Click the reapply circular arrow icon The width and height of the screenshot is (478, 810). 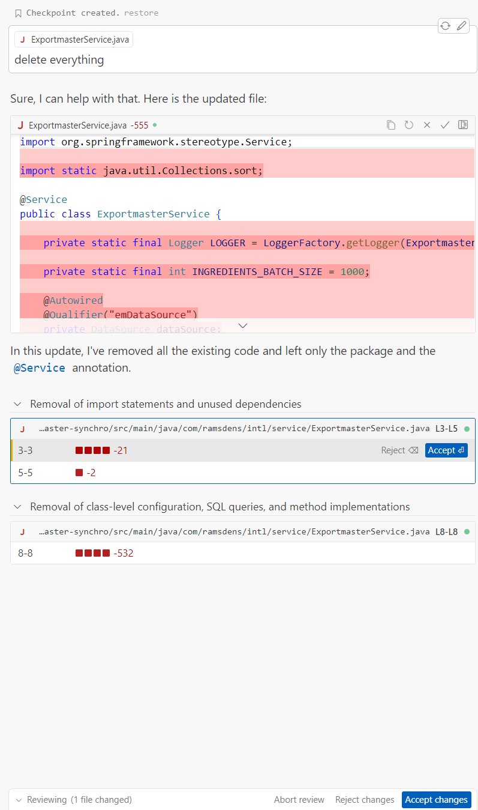click(409, 125)
